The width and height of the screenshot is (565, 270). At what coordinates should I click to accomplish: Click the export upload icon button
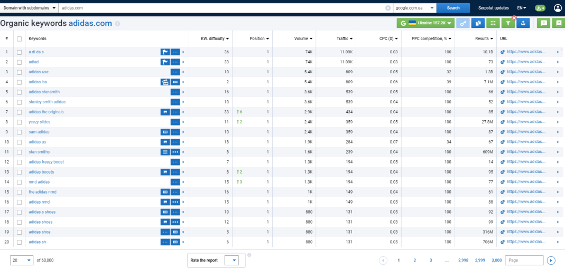(x=523, y=23)
